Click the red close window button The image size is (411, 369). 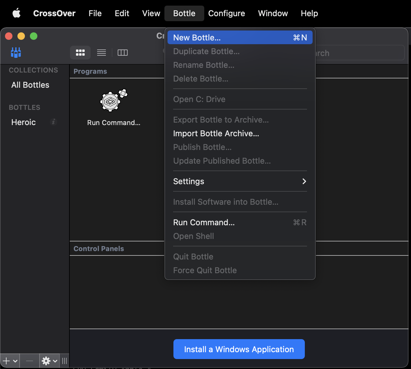click(9, 36)
